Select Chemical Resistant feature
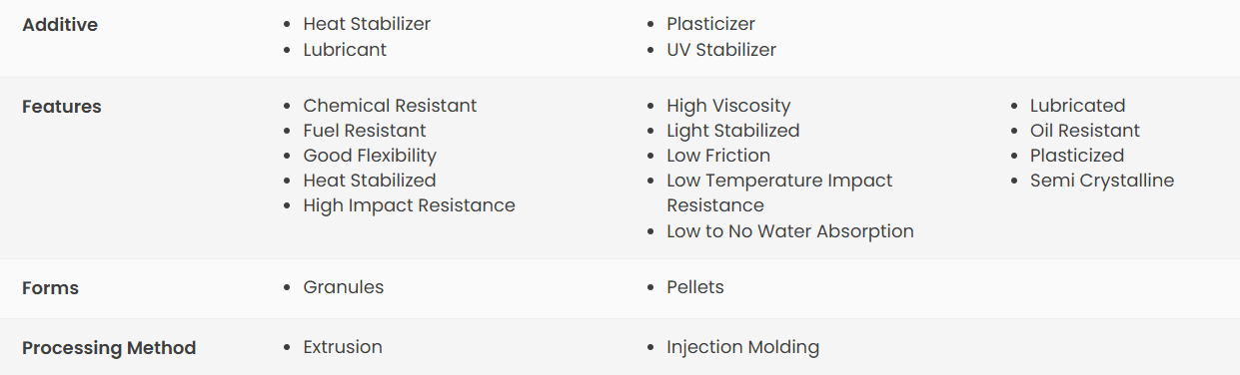The height and width of the screenshot is (375, 1240). 390,105
